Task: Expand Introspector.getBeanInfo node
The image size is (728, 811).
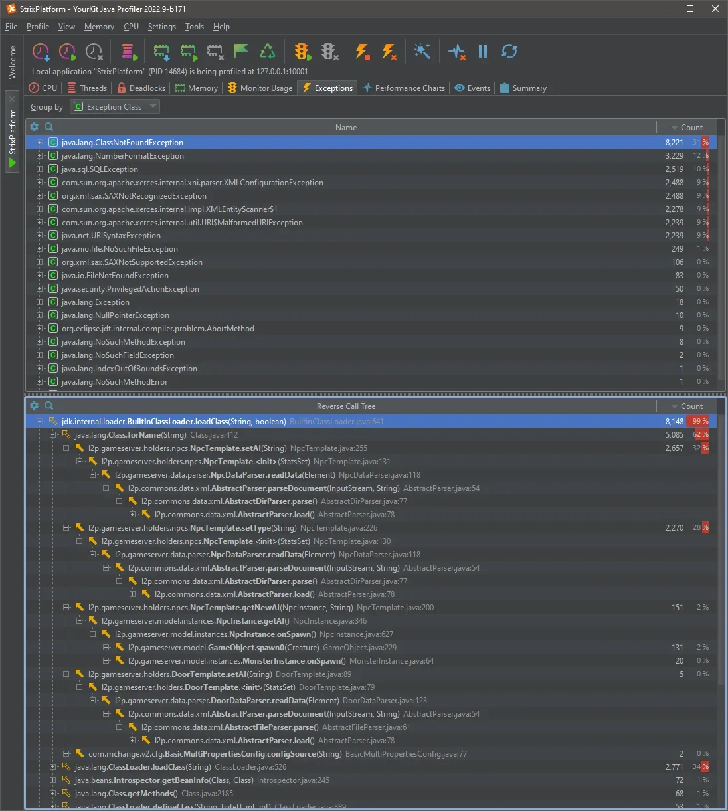Action: [53, 780]
